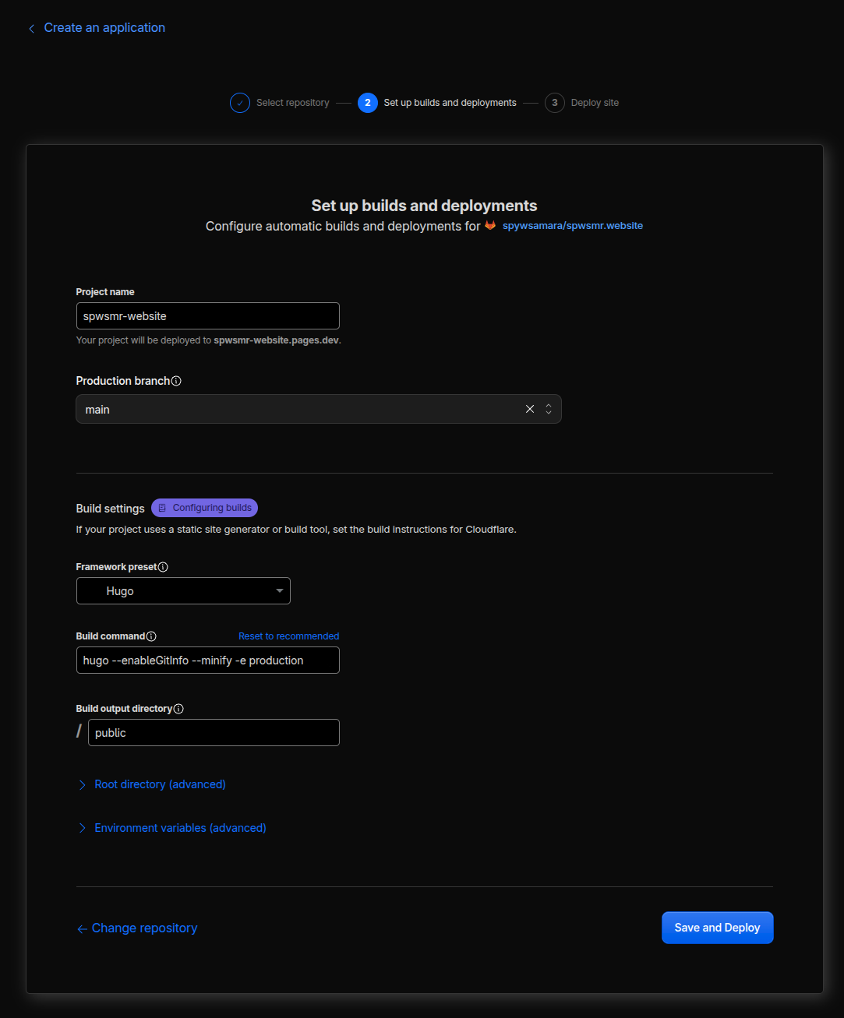
Task: Clear the main branch selection
Action: [x=530, y=409]
